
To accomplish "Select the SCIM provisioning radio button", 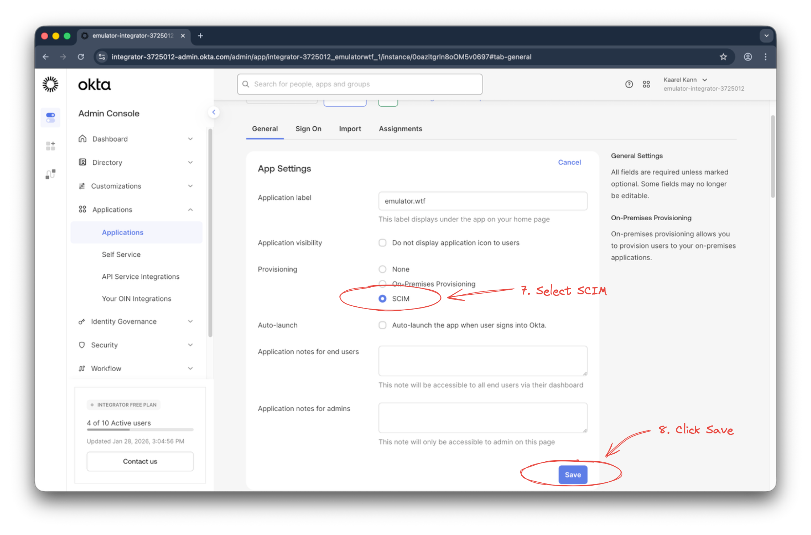I will (x=382, y=298).
